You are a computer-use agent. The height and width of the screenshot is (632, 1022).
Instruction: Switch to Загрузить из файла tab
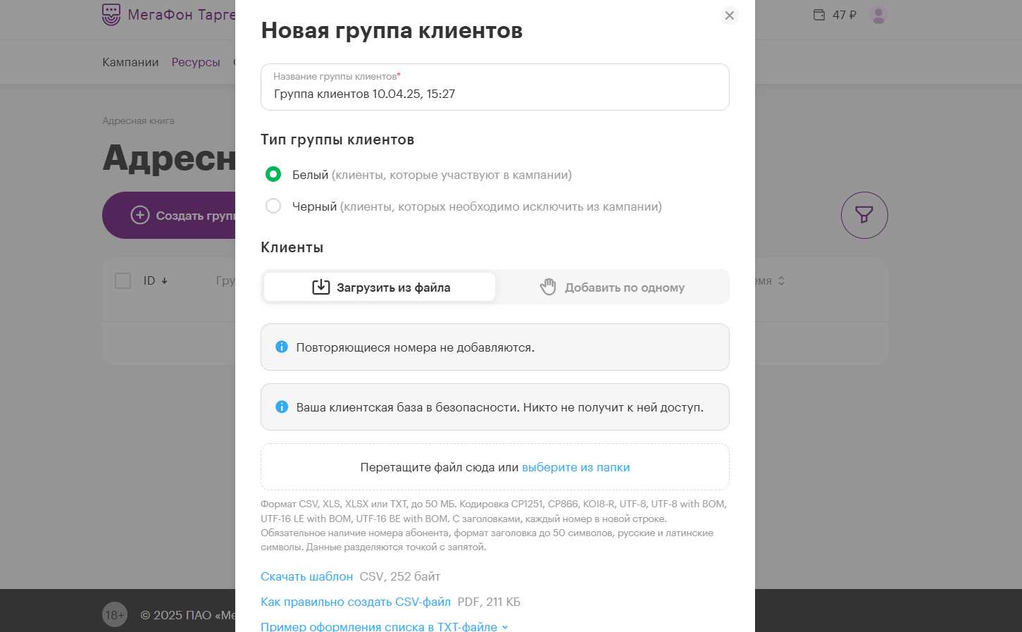(380, 287)
